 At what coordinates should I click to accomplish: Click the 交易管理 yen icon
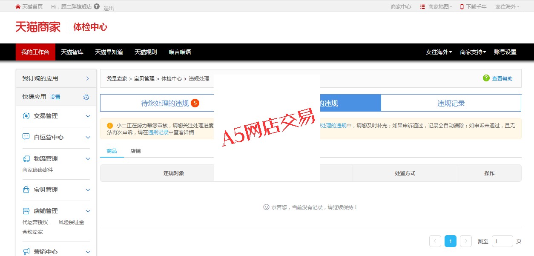click(x=26, y=116)
